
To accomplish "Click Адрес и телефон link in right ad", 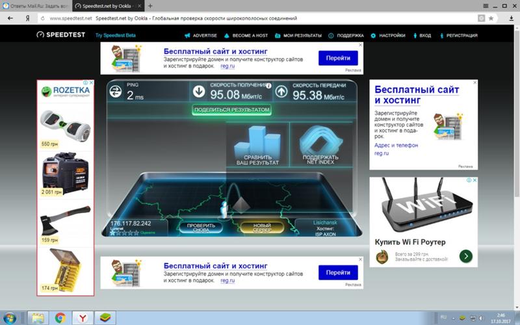I will point(396,145).
